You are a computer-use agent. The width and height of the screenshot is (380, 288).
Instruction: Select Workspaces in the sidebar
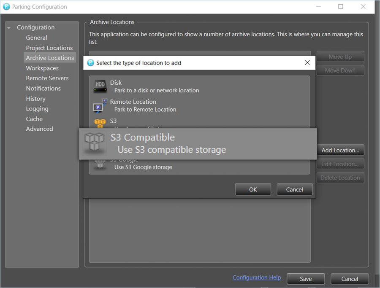(42, 68)
